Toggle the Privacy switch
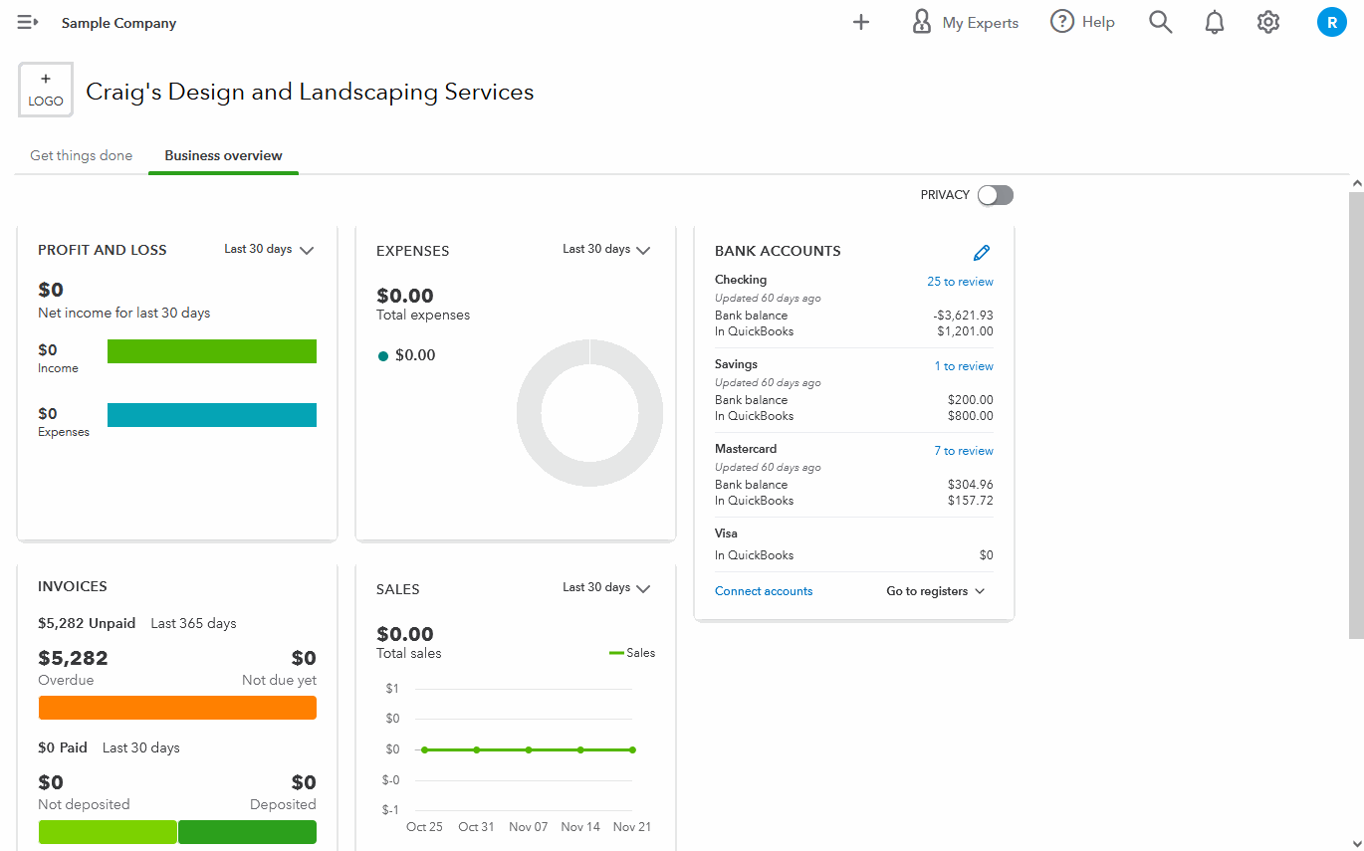The width and height of the screenshot is (1364, 851). [995, 195]
